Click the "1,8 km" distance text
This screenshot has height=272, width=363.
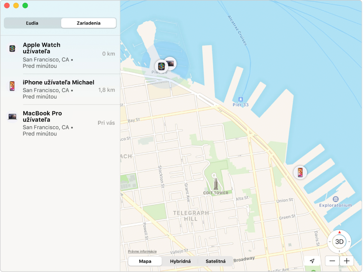(x=106, y=90)
